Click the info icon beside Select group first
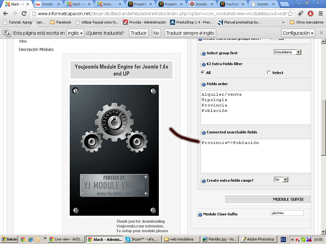The width and height of the screenshot is (326, 244). tap(203, 53)
